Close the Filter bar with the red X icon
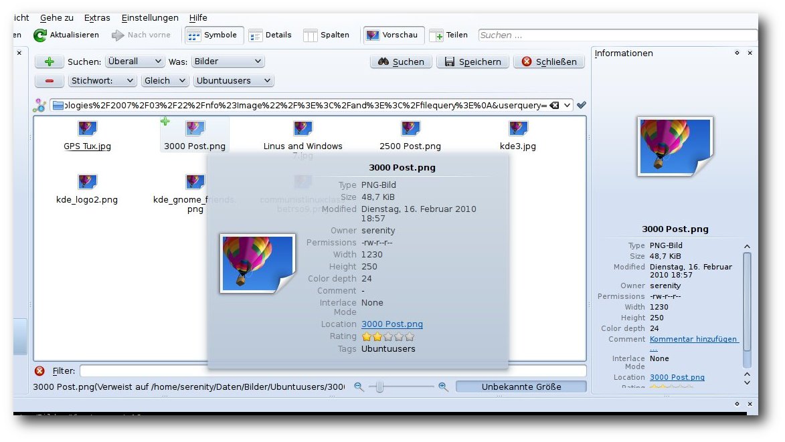This screenshot has height=442, width=785. 39,371
